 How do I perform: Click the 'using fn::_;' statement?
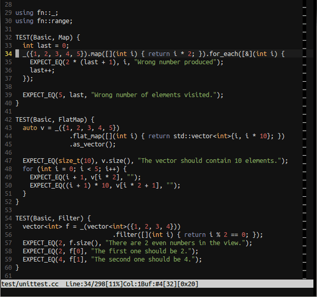coord(37,13)
